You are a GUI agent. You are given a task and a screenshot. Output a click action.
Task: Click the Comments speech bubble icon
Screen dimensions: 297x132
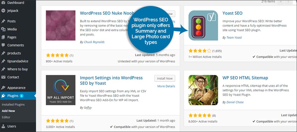3,45
